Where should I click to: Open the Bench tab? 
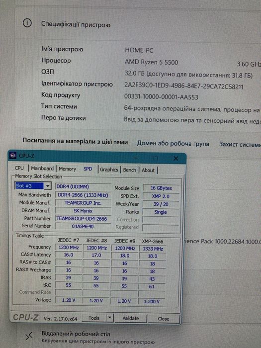pyautogui.click(x=129, y=170)
